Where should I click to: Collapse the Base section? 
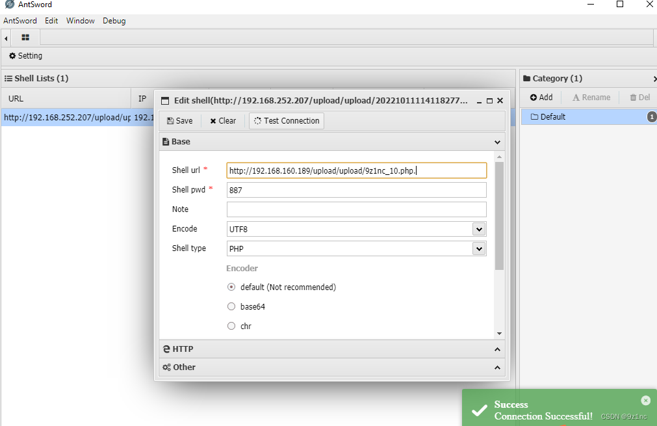click(x=497, y=142)
